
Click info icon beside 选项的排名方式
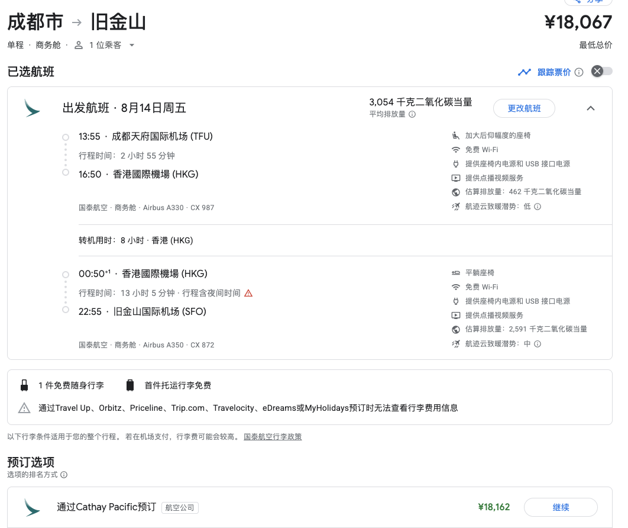pyautogui.click(x=64, y=475)
